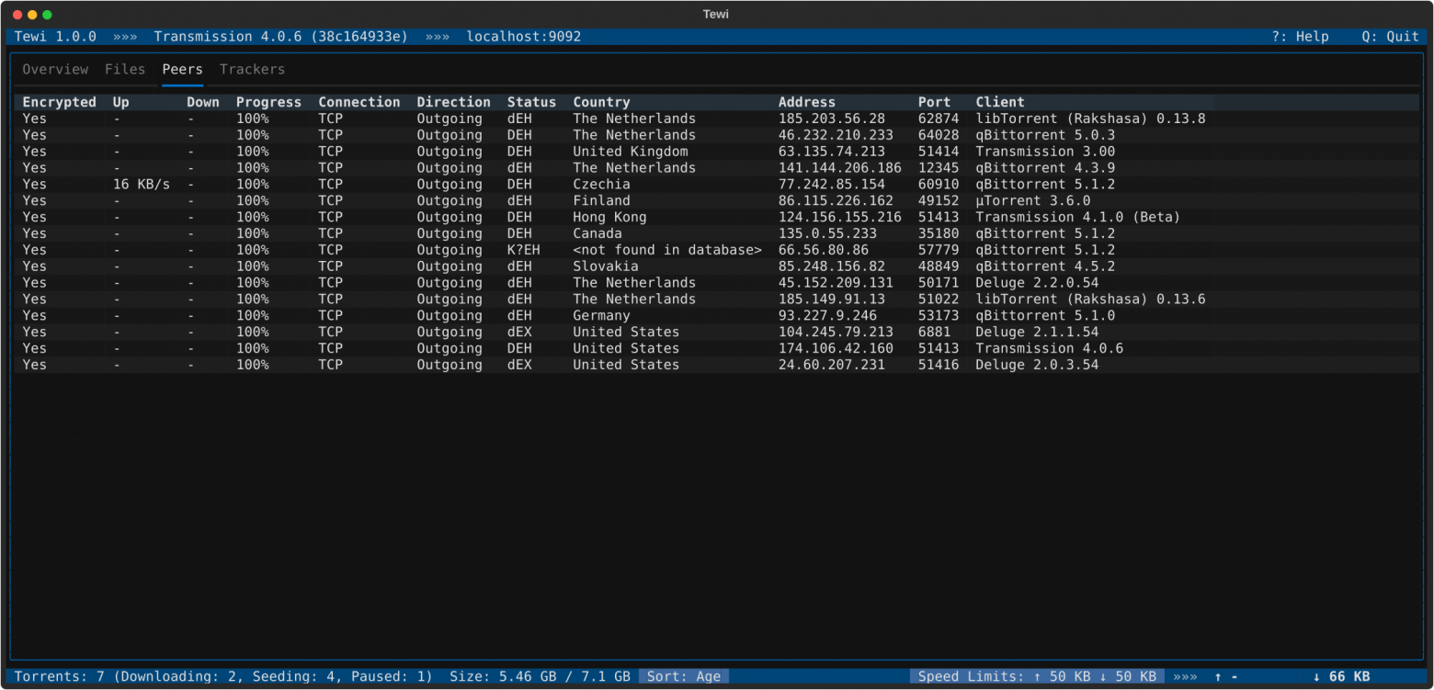Click the Encrypted column header
Image resolution: width=1434 pixels, height=690 pixels.
pos(59,102)
